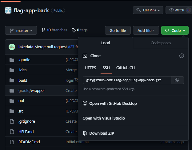
Task: Click the Watch count 0 badge
Action: coord(188,10)
